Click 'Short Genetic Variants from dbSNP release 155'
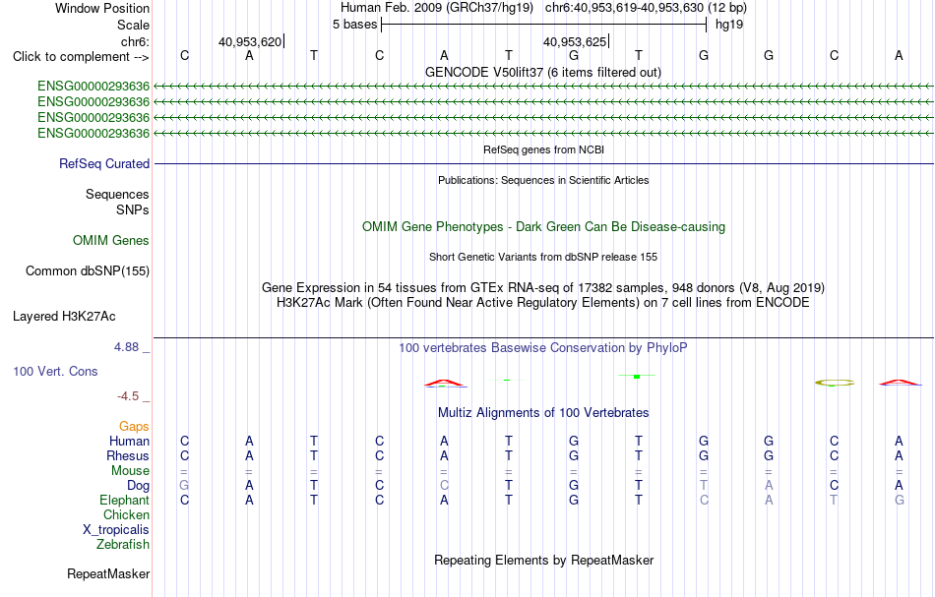Image resolution: width=935 pixels, height=597 pixels. [x=543, y=258]
